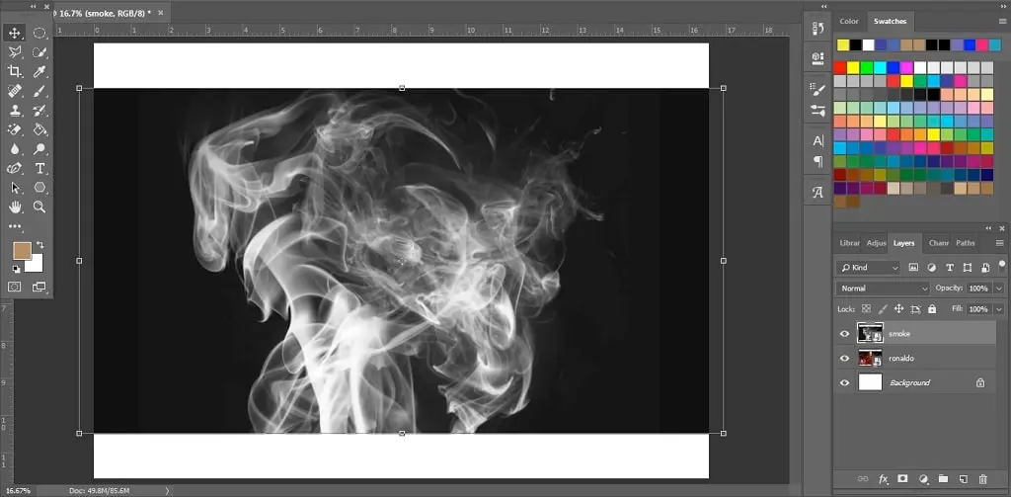This screenshot has height=497, width=1011.
Task: Add a layer mask
Action: 902,479
